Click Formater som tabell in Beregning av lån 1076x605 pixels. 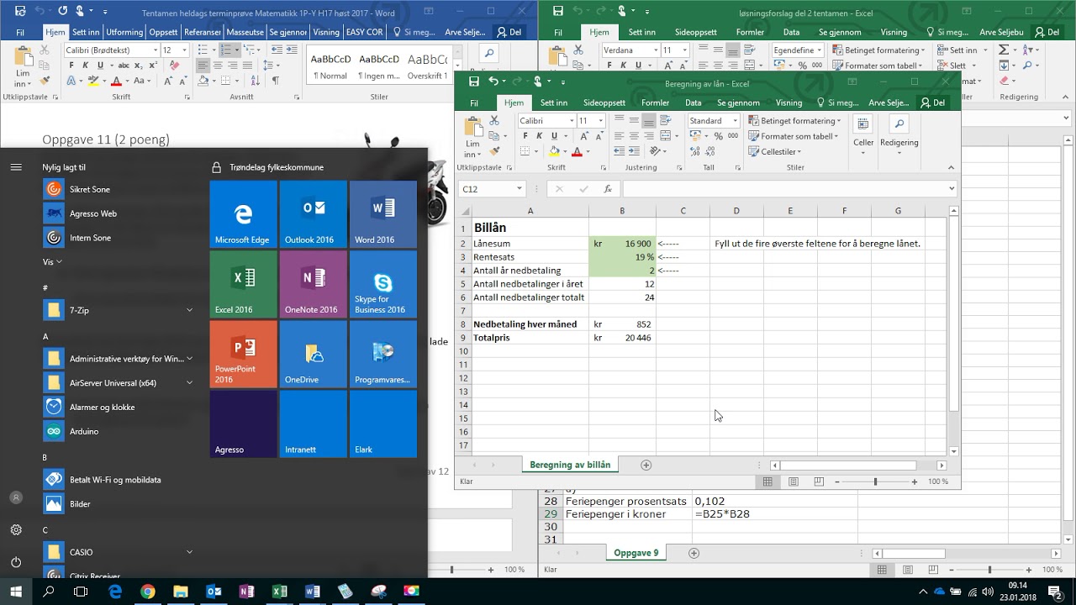[x=794, y=136]
